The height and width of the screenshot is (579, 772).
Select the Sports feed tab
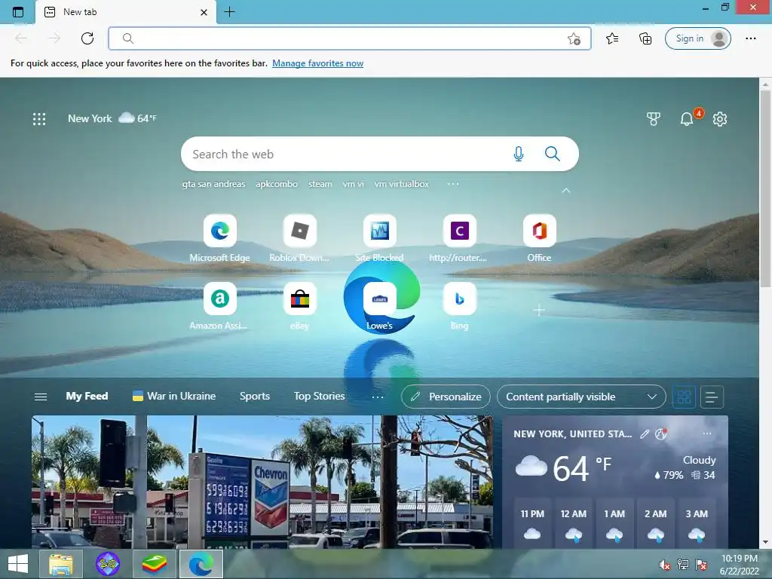255,397
